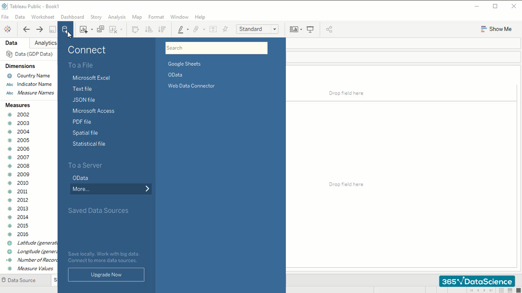Viewport: 522px width, 293px height.
Task: Switch to the Analytics tab
Action: [45, 43]
